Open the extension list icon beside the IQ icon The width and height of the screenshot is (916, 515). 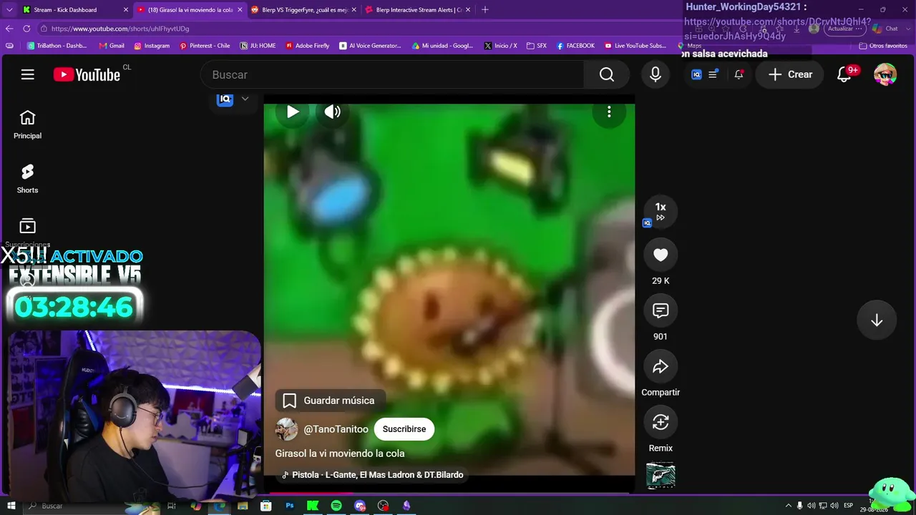(713, 74)
